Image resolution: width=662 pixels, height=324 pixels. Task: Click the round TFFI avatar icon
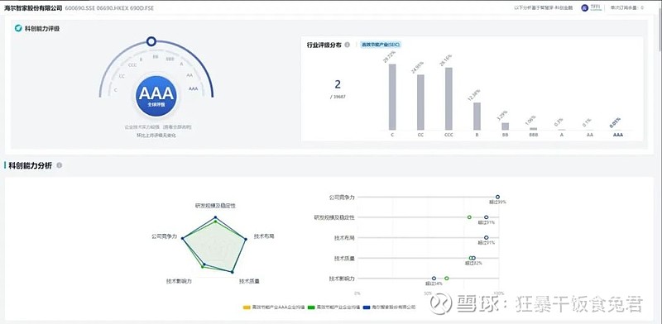(x=584, y=8)
